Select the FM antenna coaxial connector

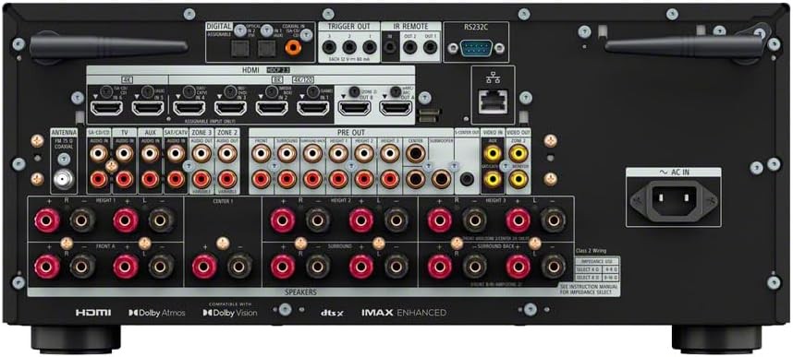tap(63, 179)
